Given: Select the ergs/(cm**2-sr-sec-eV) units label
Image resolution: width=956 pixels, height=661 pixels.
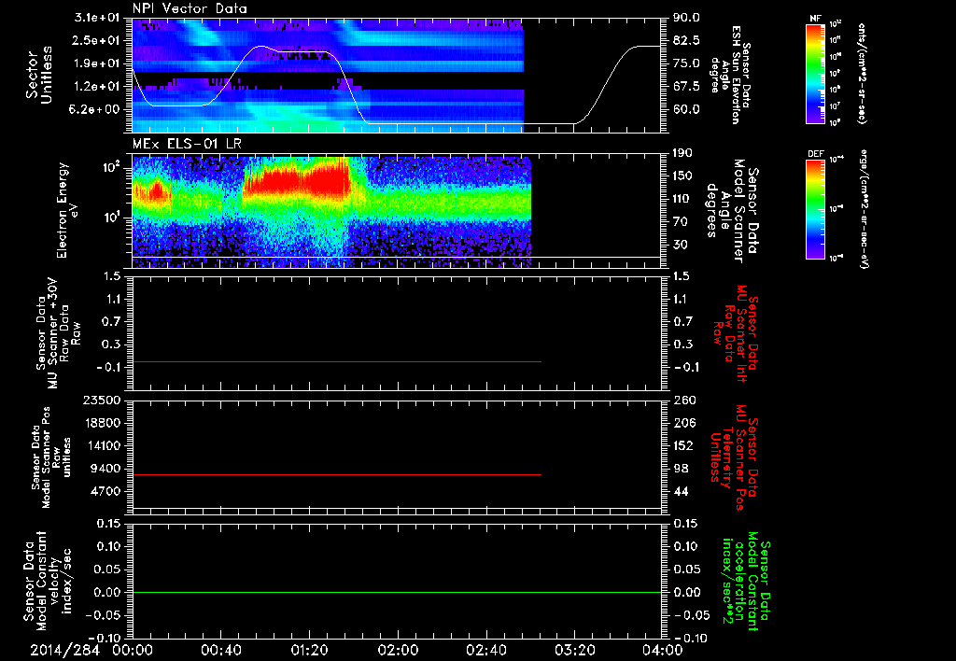Looking at the screenshot, I should (865, 209).
